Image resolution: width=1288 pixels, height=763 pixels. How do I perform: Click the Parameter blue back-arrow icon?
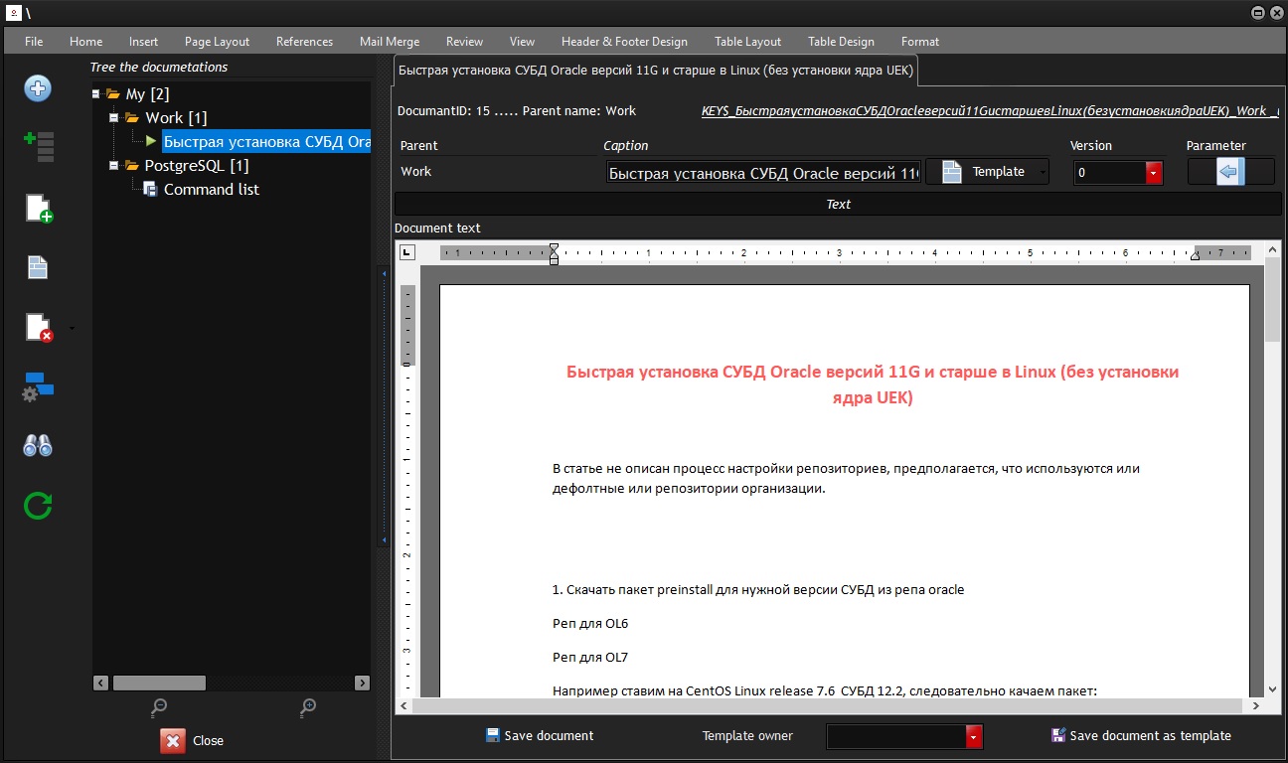coord(1230,172)
